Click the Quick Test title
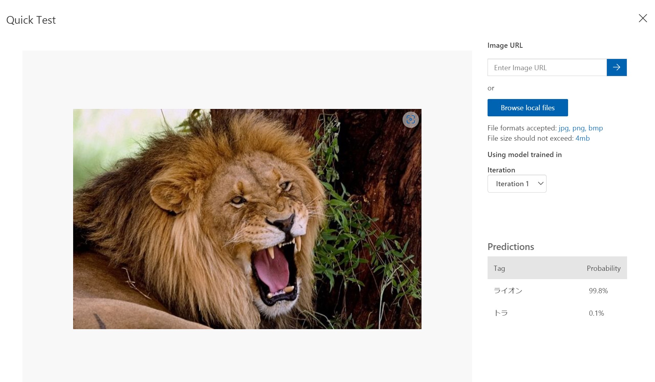 click(x=31, y=20)
